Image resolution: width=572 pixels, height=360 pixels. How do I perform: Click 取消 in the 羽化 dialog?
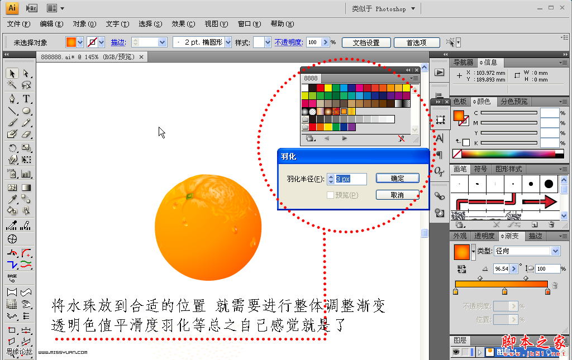coord(397,195)
